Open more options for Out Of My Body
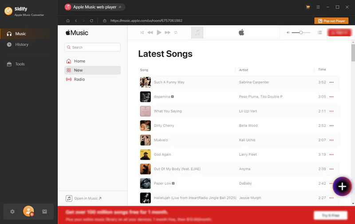The height and width of the screenshot is (224, 355). pyautogui.click(x=331, y=169)
